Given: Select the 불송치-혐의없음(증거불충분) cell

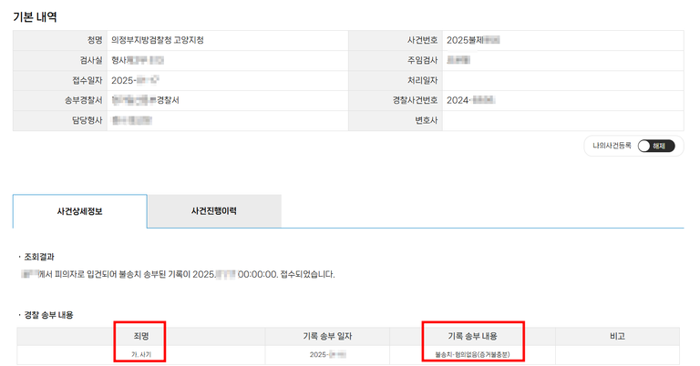Looking at the screenshot, I should point(472,354).
